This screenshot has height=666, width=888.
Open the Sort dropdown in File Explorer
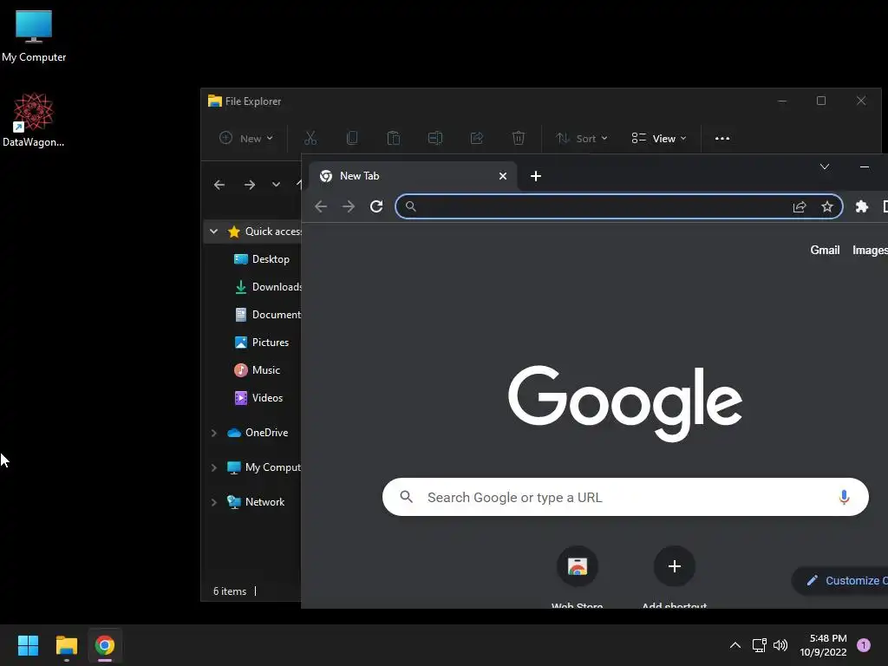[x=582, y=138]
